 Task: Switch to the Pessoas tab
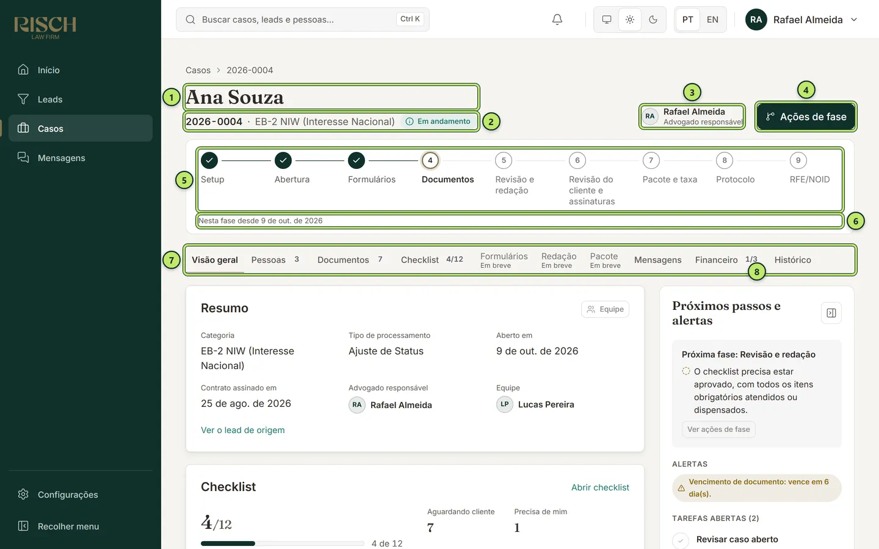pos(275,260)
